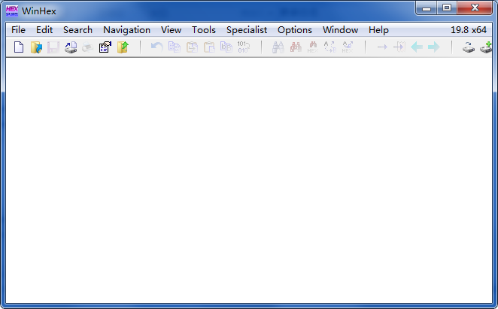Click the Open Folder icon with green arrow

point(123,47)
